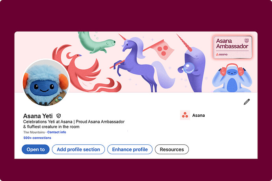Screen dimensions: 272x181
Task: Click the blue yeti with headphones illustration
Action: 232,78
